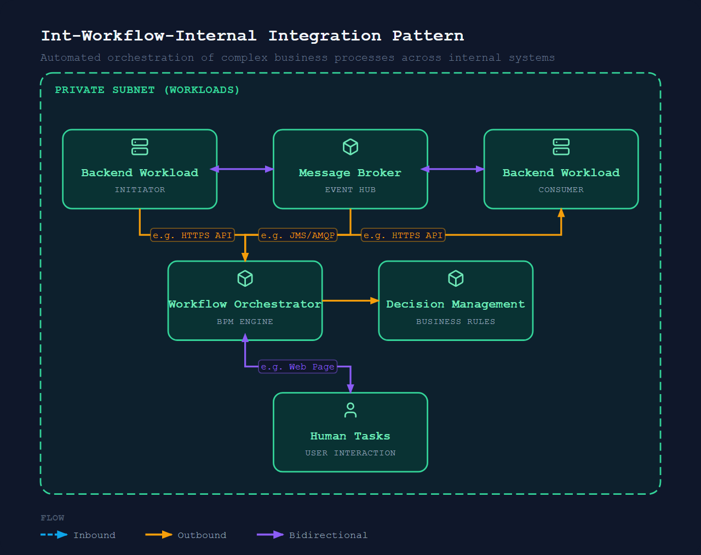This screenshot has height=555, width=701.
Task: Click the server icon in the Initiator Backend Workload node
Action: 140,147
